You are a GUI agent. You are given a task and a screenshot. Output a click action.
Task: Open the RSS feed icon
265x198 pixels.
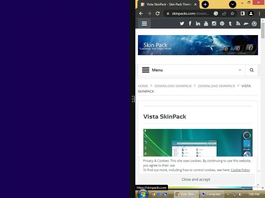(x=238, y=23)
